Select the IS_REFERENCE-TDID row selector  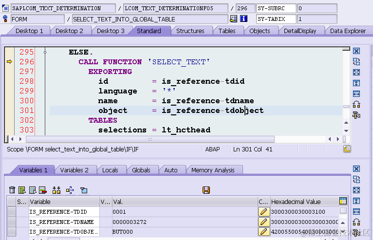11,211
